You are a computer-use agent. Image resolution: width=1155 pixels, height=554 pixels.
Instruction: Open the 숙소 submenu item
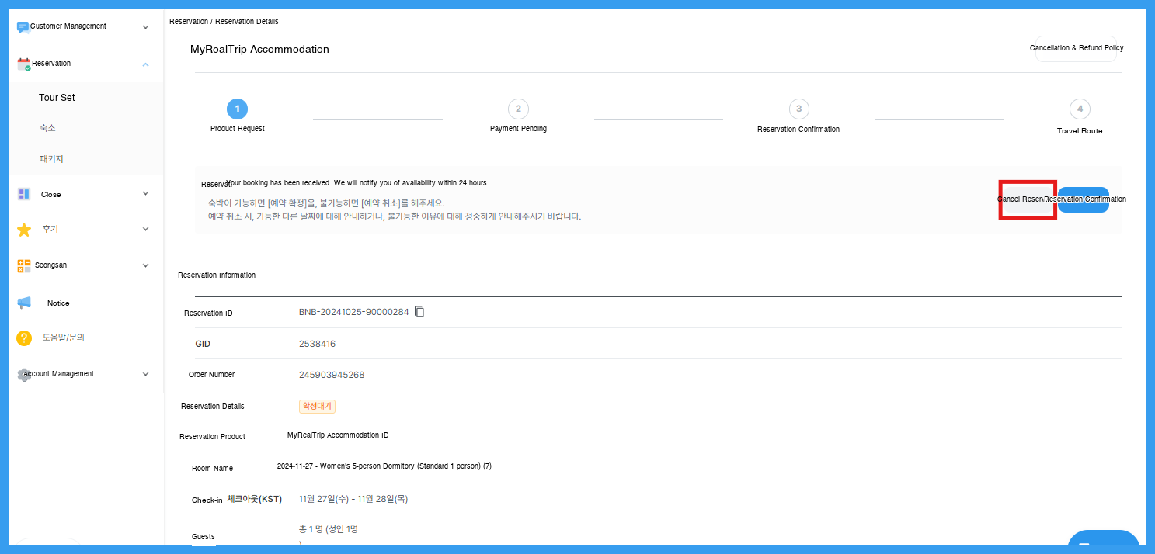(x=47, y=128)
